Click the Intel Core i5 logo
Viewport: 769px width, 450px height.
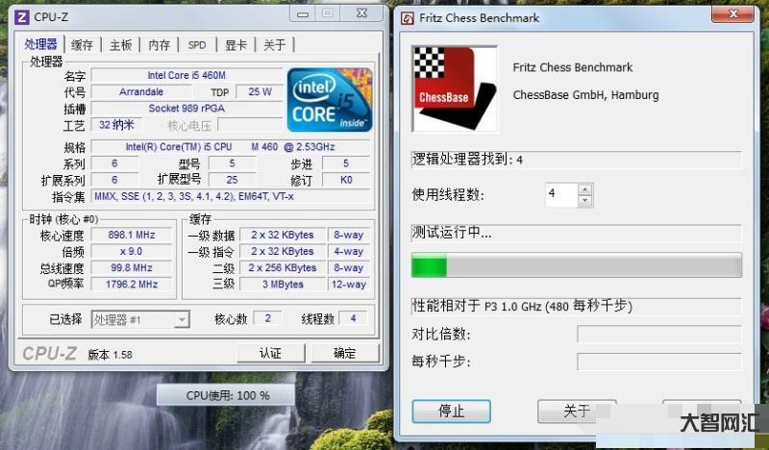pos(329,100)
